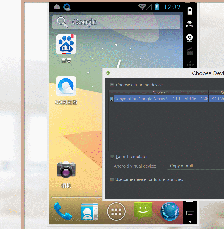
Task: Click the 百度 app label
Action: (x=66, y=60)
